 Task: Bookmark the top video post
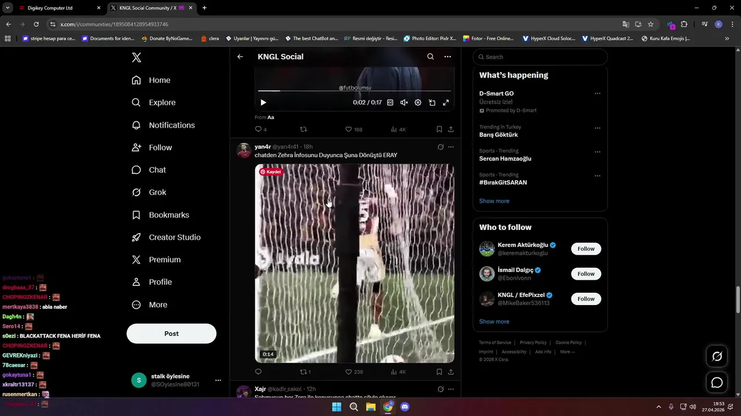coord(439,129)
